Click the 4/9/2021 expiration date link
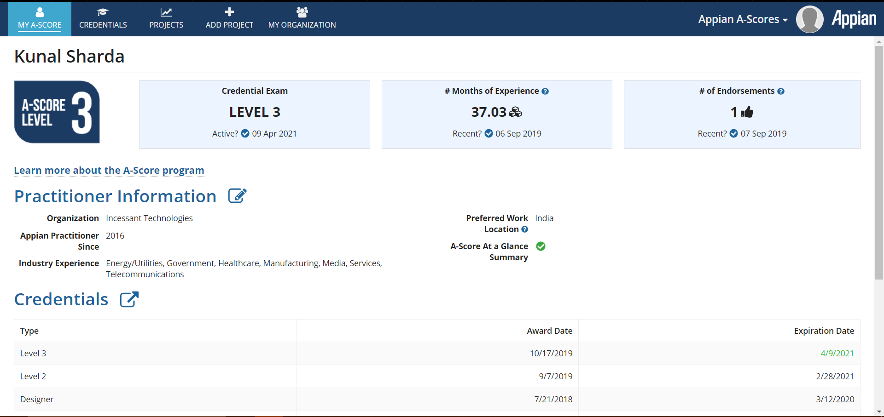 pyautogui.click(x=837, y=353)
